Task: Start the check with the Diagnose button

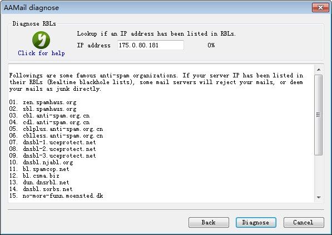Action: point(256,223)
